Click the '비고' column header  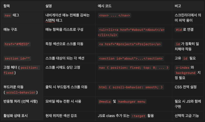[x=178, y=6]
